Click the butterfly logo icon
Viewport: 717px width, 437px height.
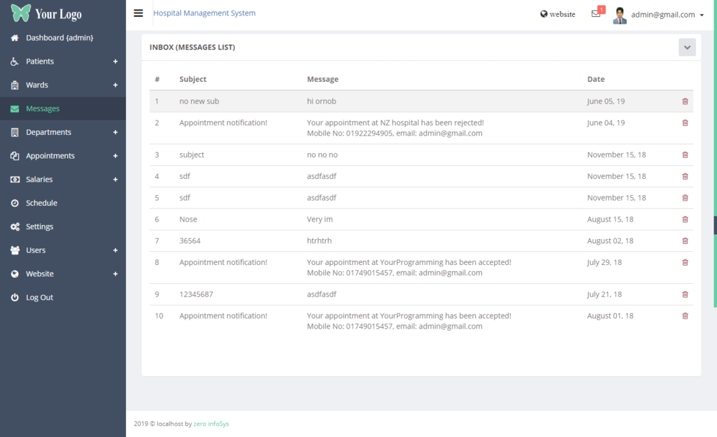point(21,13)
